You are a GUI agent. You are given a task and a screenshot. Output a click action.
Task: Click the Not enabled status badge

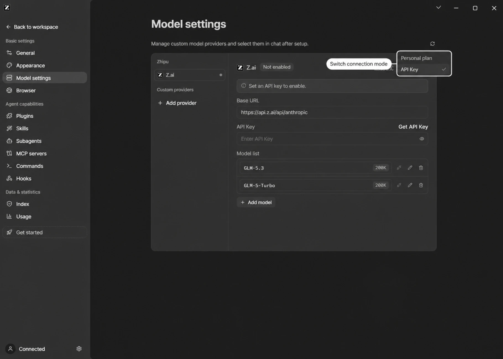(277, 67)
